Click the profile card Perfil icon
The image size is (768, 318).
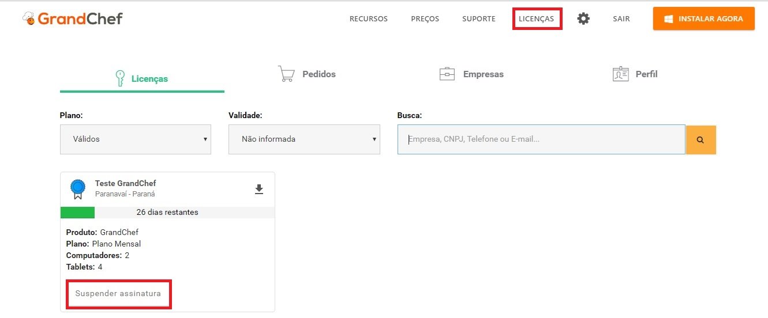point(620,74)
